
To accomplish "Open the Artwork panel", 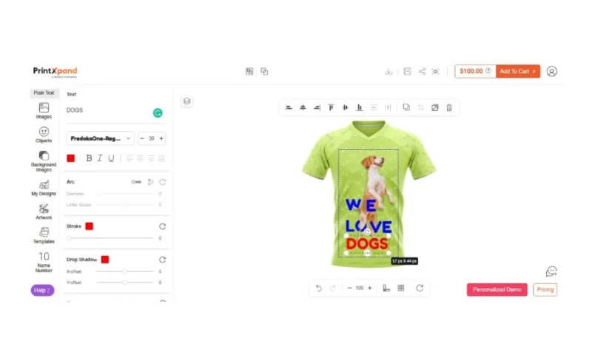I will point(44,212).
